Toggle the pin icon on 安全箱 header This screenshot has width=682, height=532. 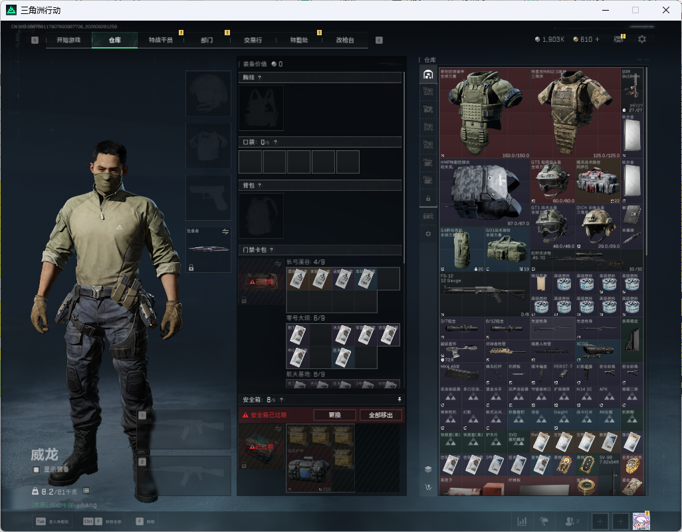pos(399,399)
